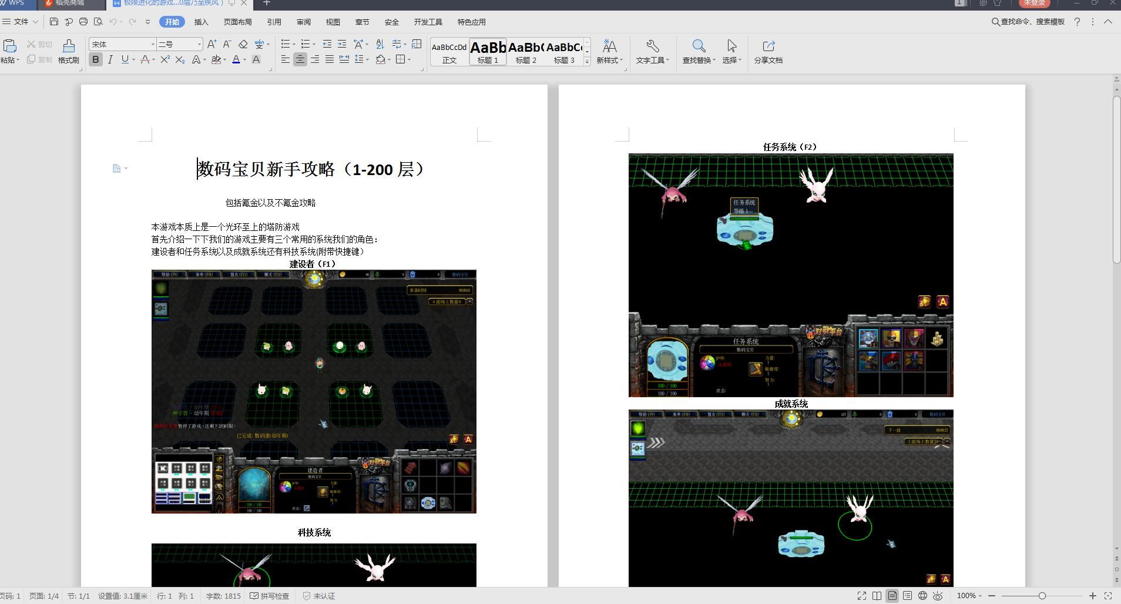Click the vertical scrollbar thumb

point(1117,179)
